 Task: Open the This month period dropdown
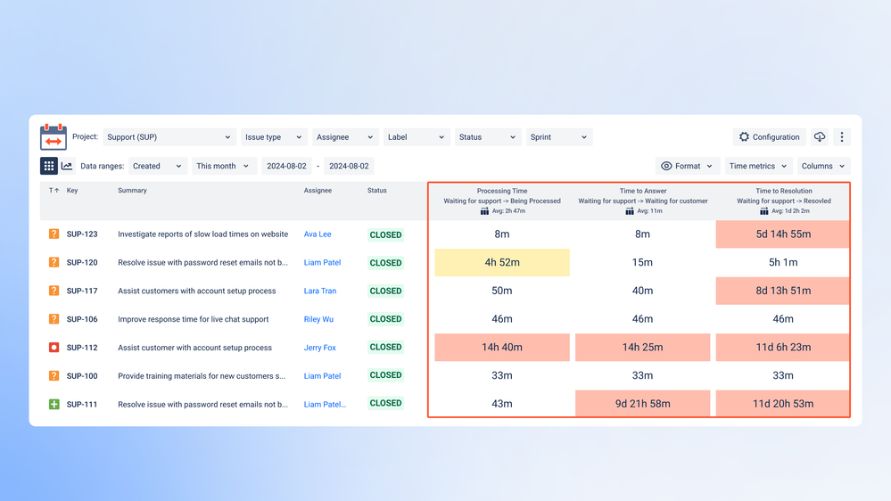[x=223, y=166]
